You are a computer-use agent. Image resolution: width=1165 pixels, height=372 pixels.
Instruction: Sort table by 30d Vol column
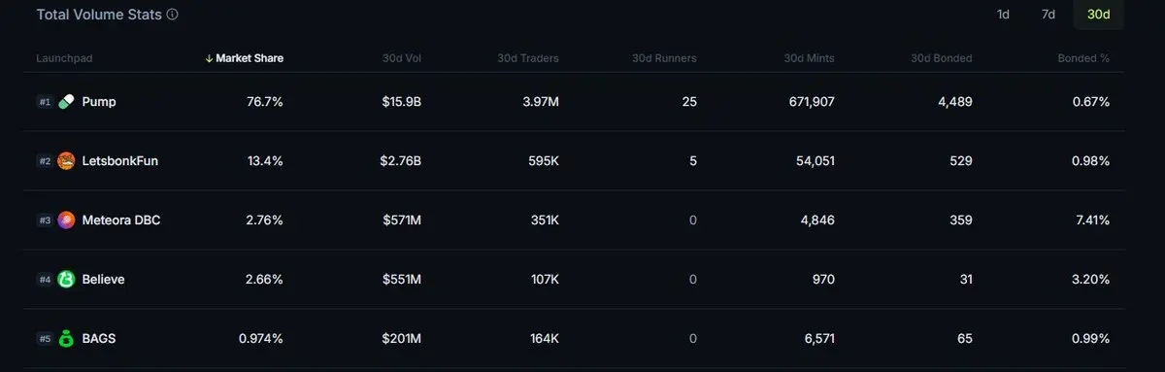(x=401, y=59)
